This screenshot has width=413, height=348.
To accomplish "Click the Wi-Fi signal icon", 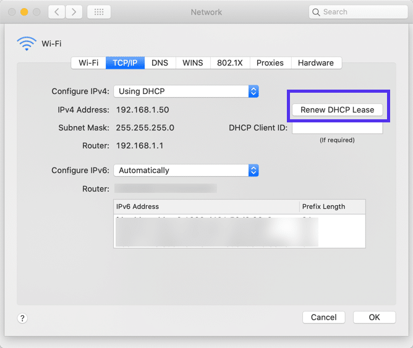I will click(x=27, y=44).
